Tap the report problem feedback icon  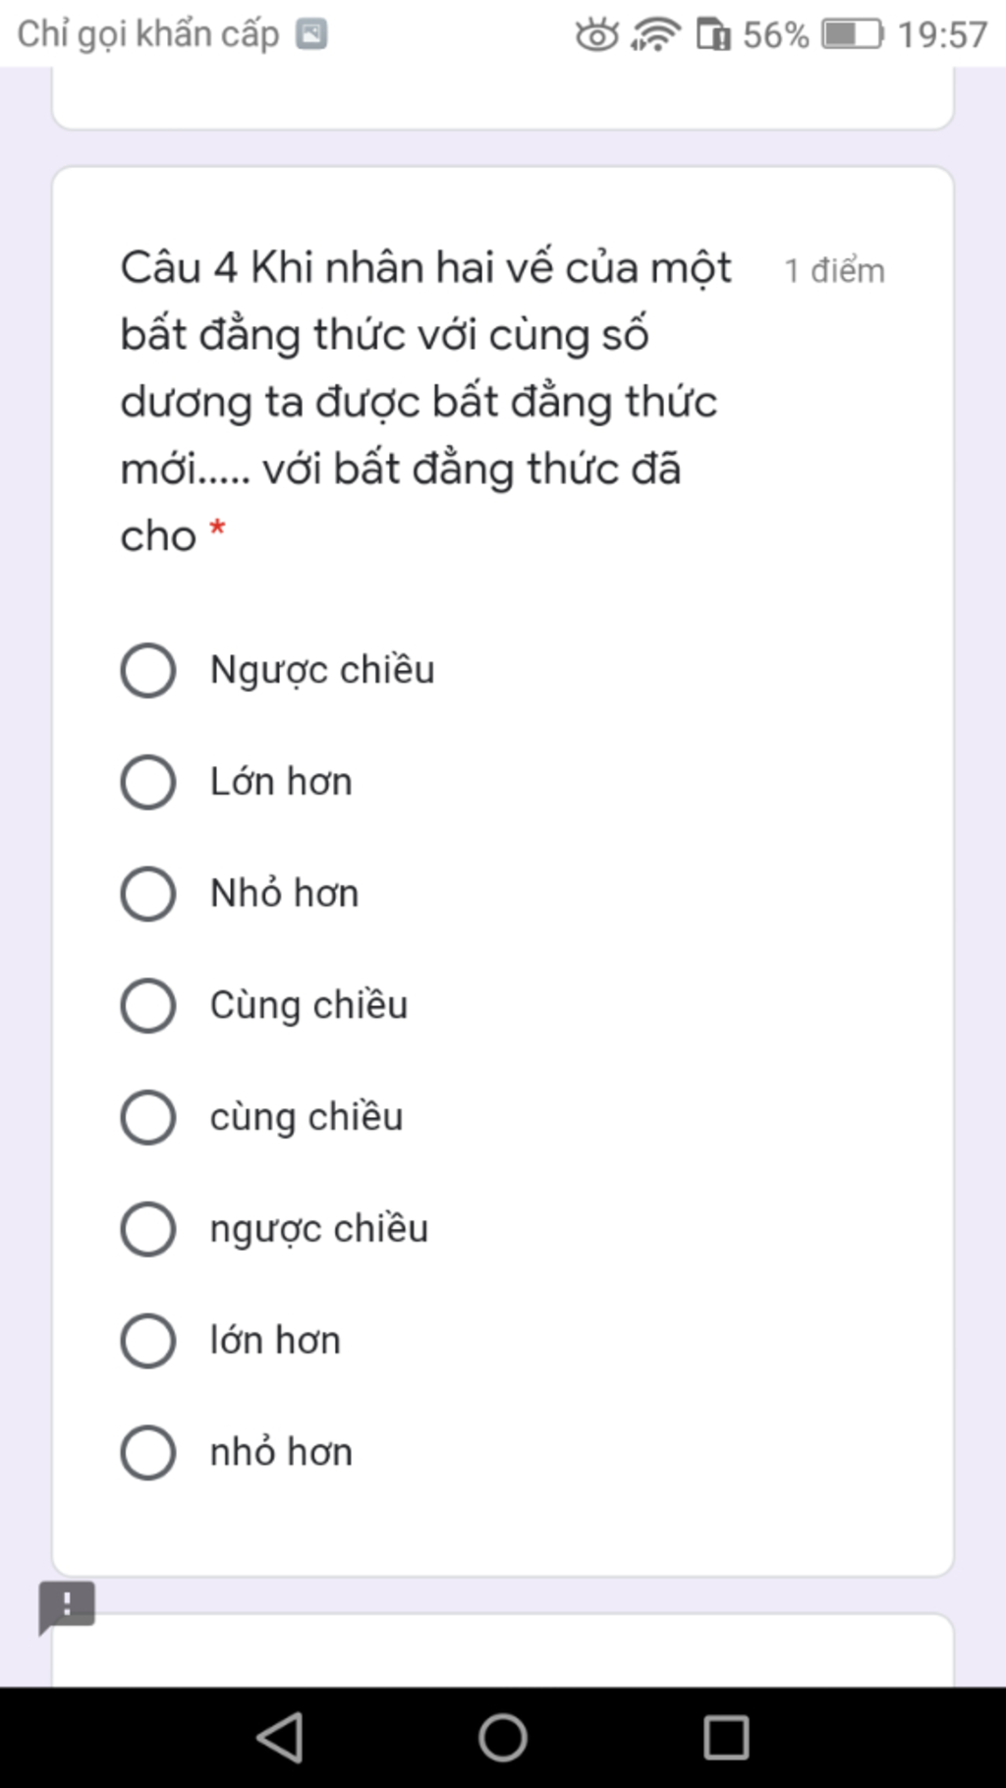pos(66,1606)
